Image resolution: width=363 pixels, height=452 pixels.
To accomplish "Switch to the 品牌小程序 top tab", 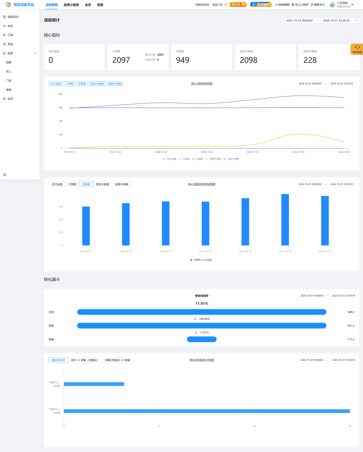I will coord(71,5).
